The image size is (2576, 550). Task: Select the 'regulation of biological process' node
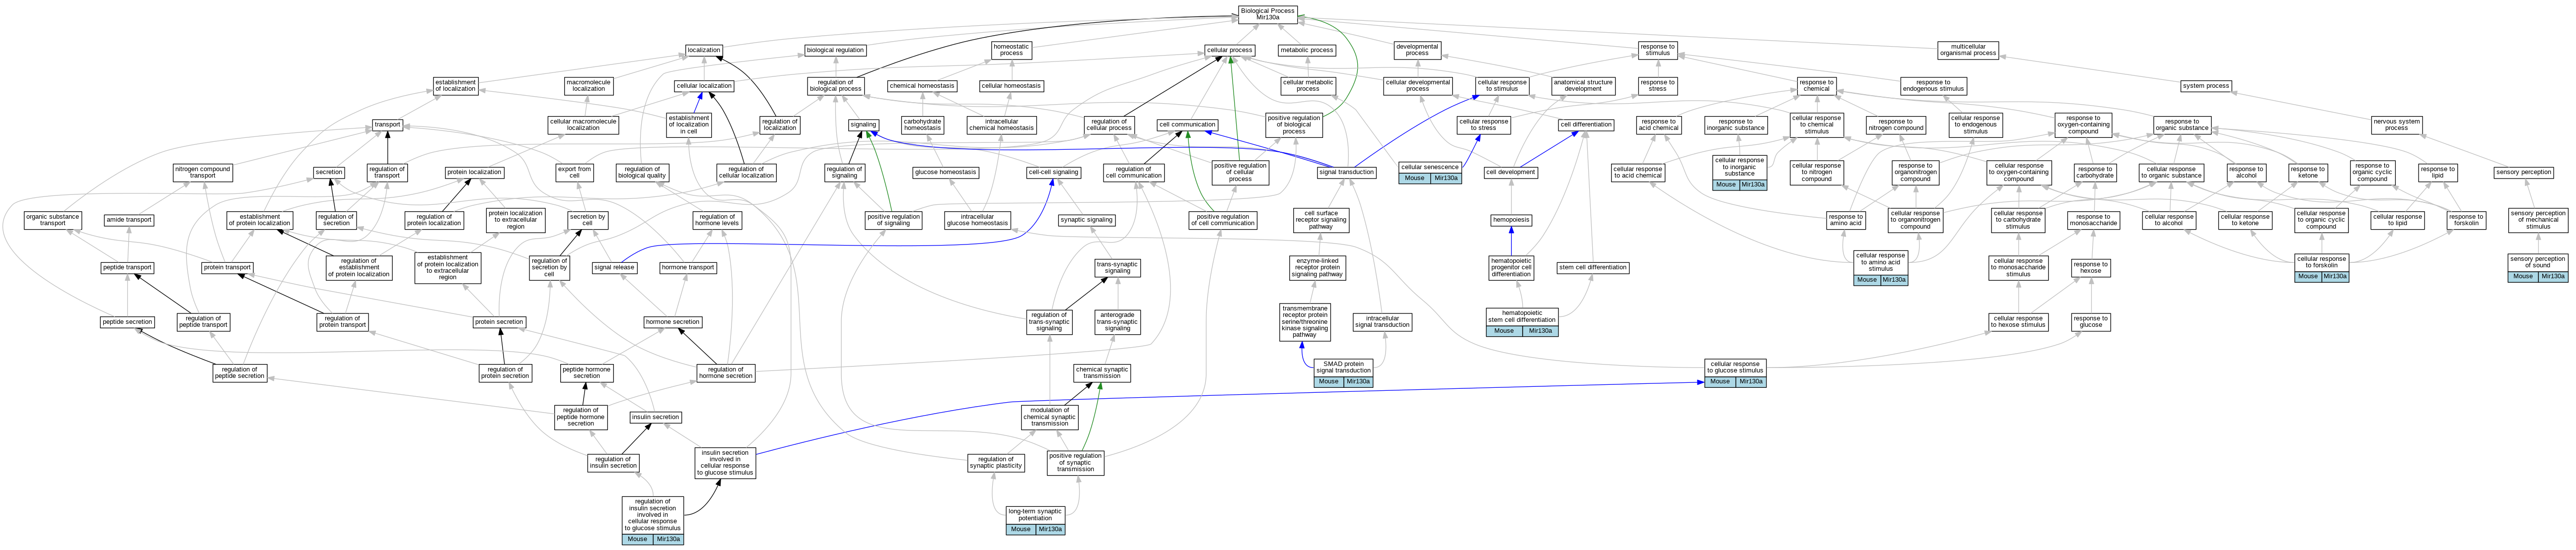[x=835, y=86]
